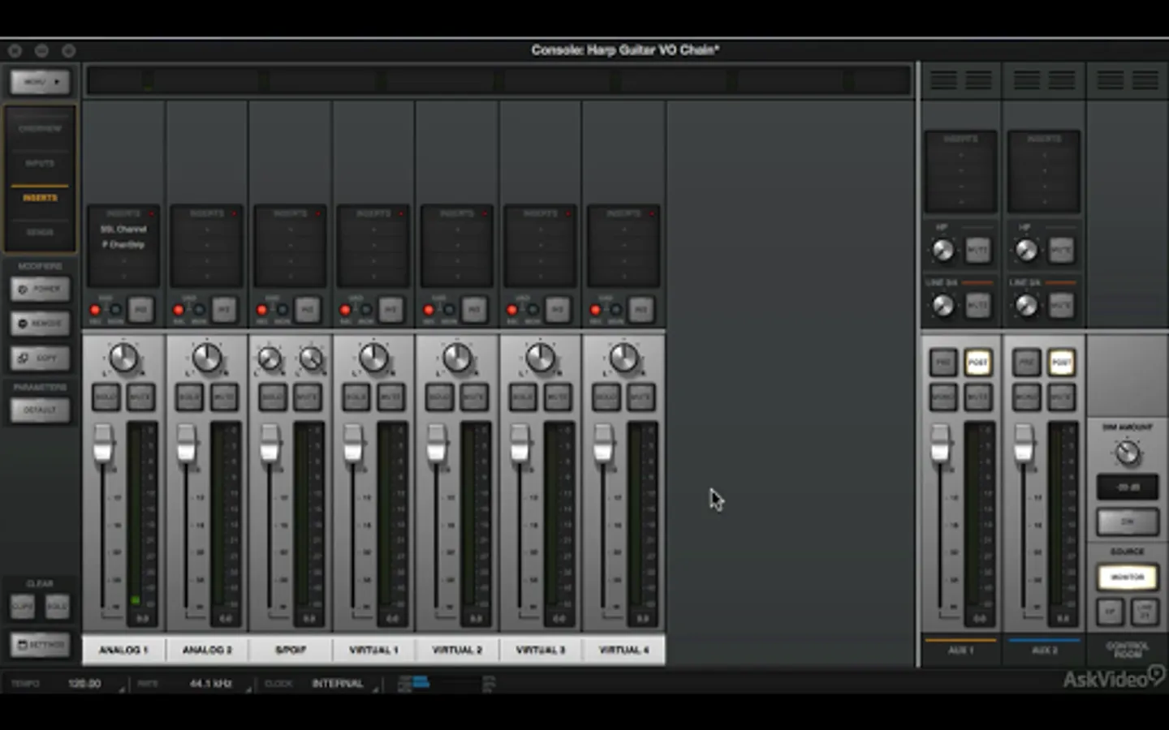Select the ANALOG 1 channel name label
This screenshot has width=1169, height=730.
[x=123, y=651]
